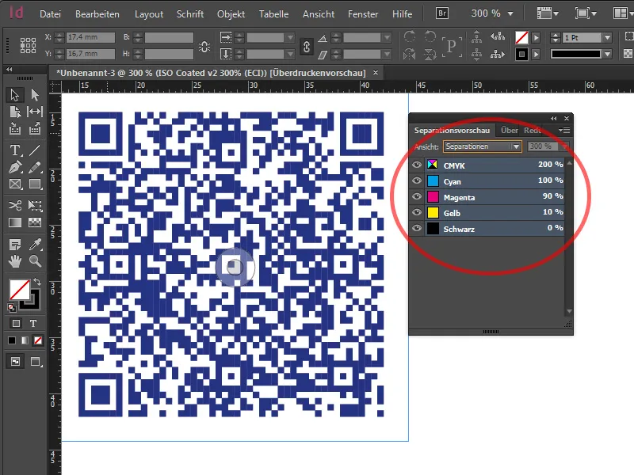The width and height of the screenshot is (634, 475).
Task: Hide the Cyan separation
Action: coord(417,181)
